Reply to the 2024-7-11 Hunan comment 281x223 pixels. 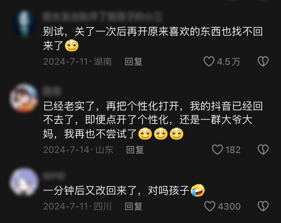coord(133,62)
